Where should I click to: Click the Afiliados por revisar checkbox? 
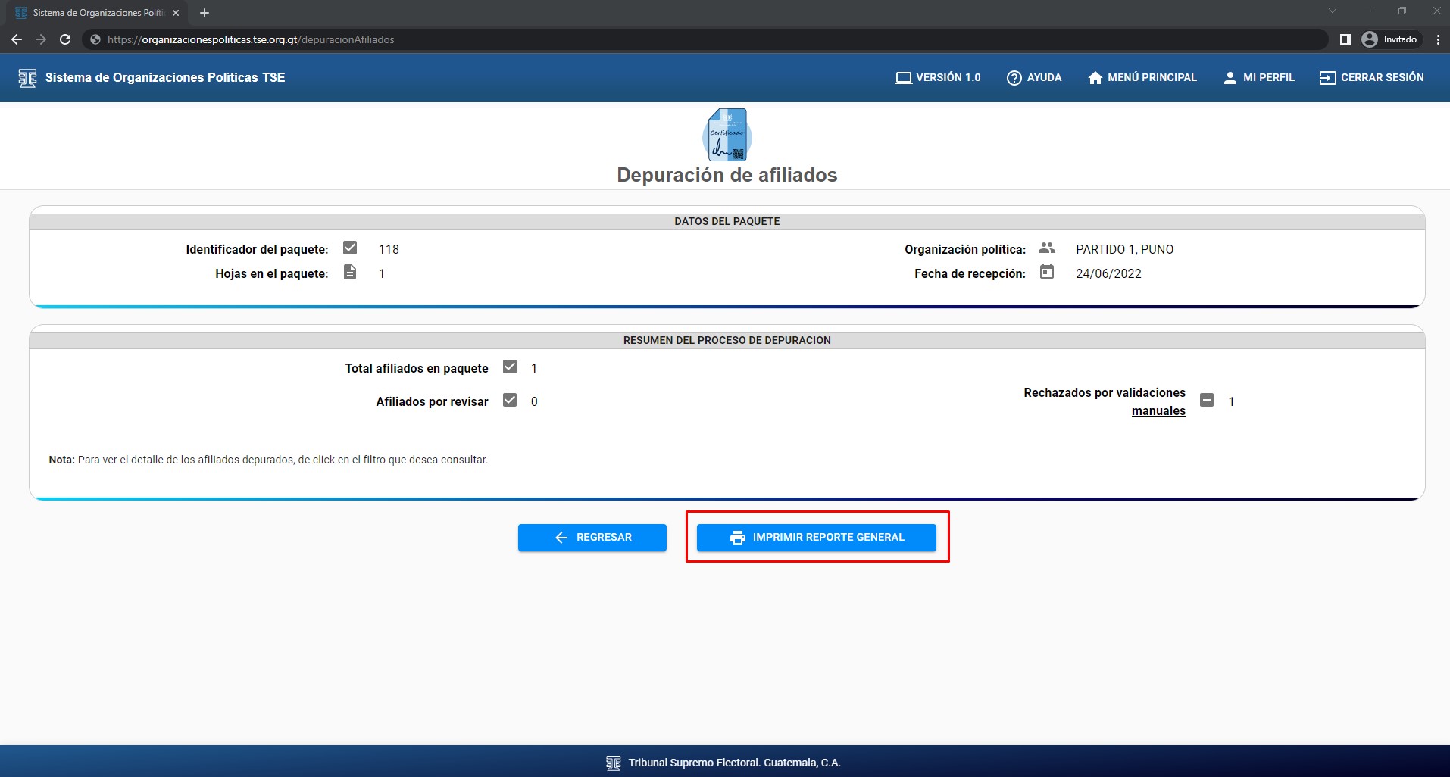510,401
